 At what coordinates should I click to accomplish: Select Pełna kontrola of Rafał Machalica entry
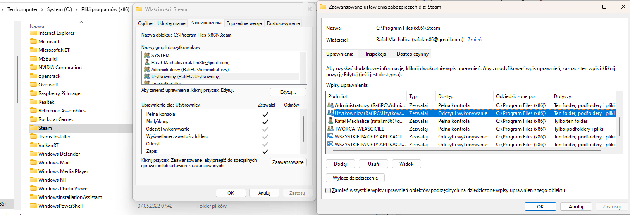tap(453, 121)
